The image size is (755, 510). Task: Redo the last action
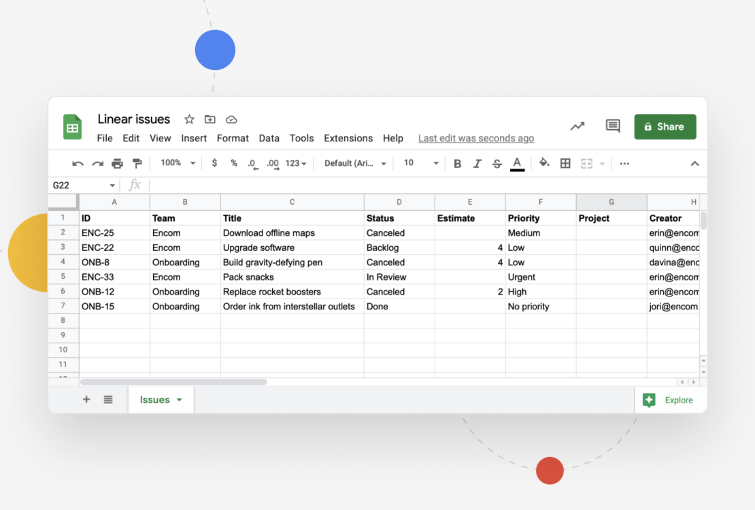[x=98, y=164]
